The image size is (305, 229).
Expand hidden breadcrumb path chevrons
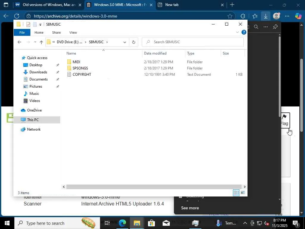pyautogui.click(x=54, y=42)
